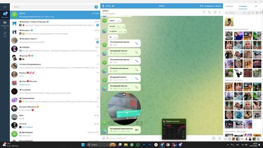Open the ToosеFeed chat
Image resolution: width=263 pixels, height=148 pixels.
(55, 91)
